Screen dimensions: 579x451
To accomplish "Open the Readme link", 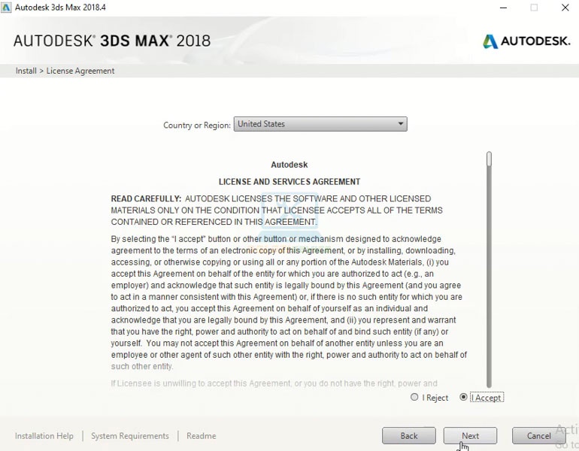I will (202, 436).
